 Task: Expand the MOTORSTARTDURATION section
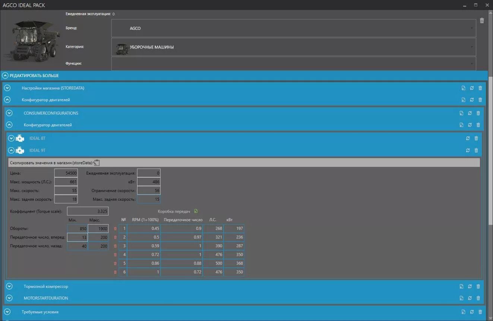(x=9, y=298)
